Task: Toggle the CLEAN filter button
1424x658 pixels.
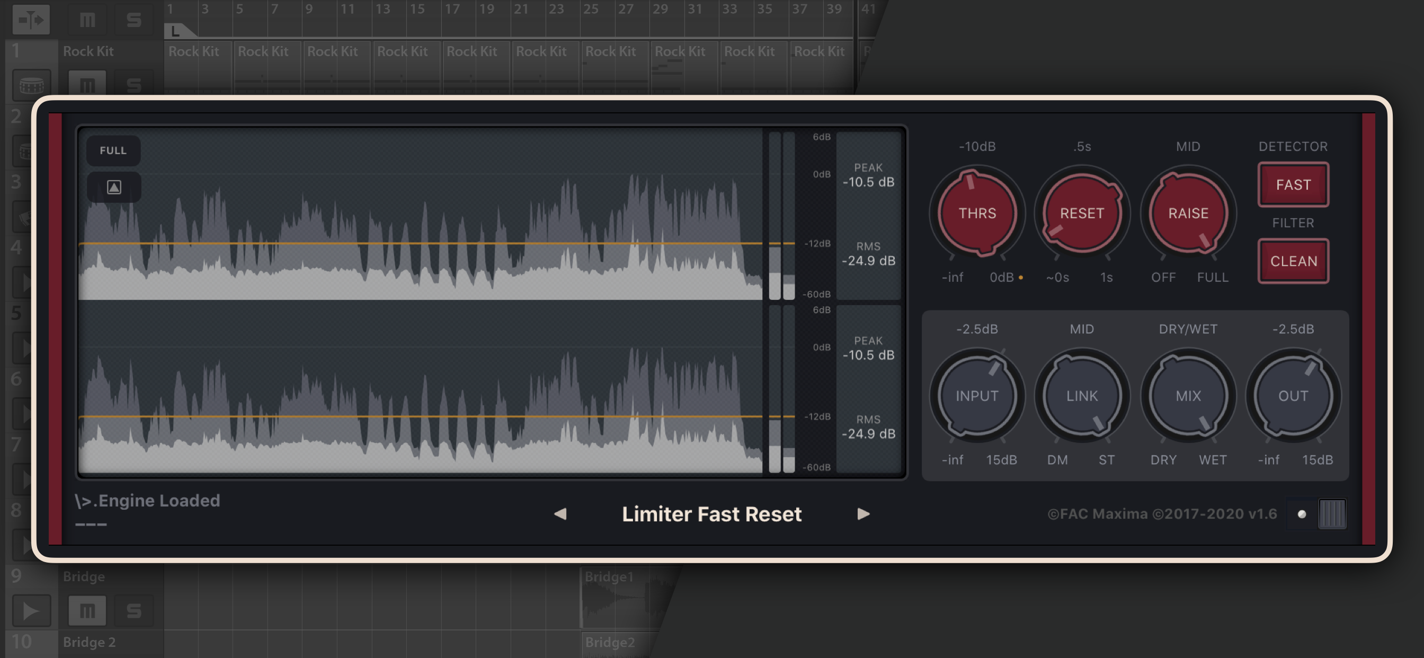Action: point(1293,261)
